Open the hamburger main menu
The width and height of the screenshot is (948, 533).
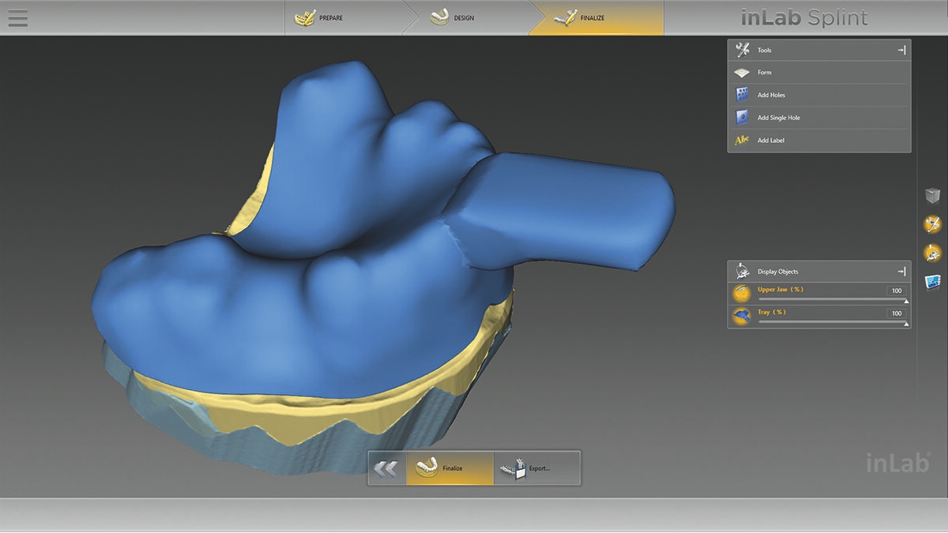pos(17,17)
